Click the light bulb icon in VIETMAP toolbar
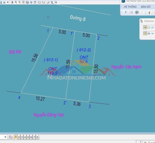 pyautogui.click(x=149, y=13)
